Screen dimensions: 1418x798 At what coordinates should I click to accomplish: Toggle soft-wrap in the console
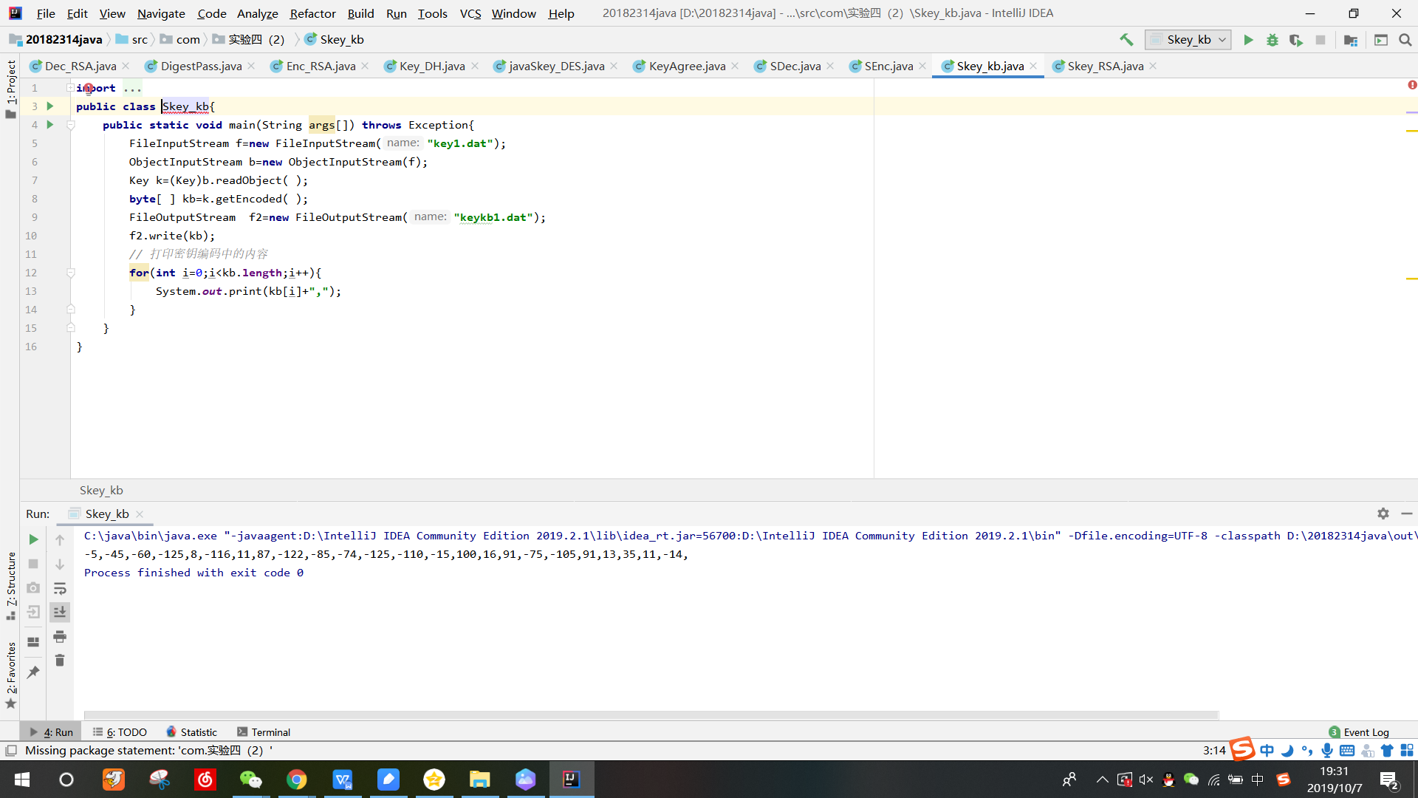coord(60,588)
